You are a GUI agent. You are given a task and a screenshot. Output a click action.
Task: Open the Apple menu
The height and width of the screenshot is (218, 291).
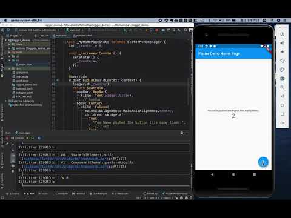[5, 21]
